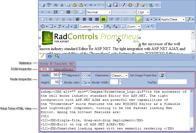196x133 pixels.
Task: Open the Flash manager icon
Action: coord(124,5)
